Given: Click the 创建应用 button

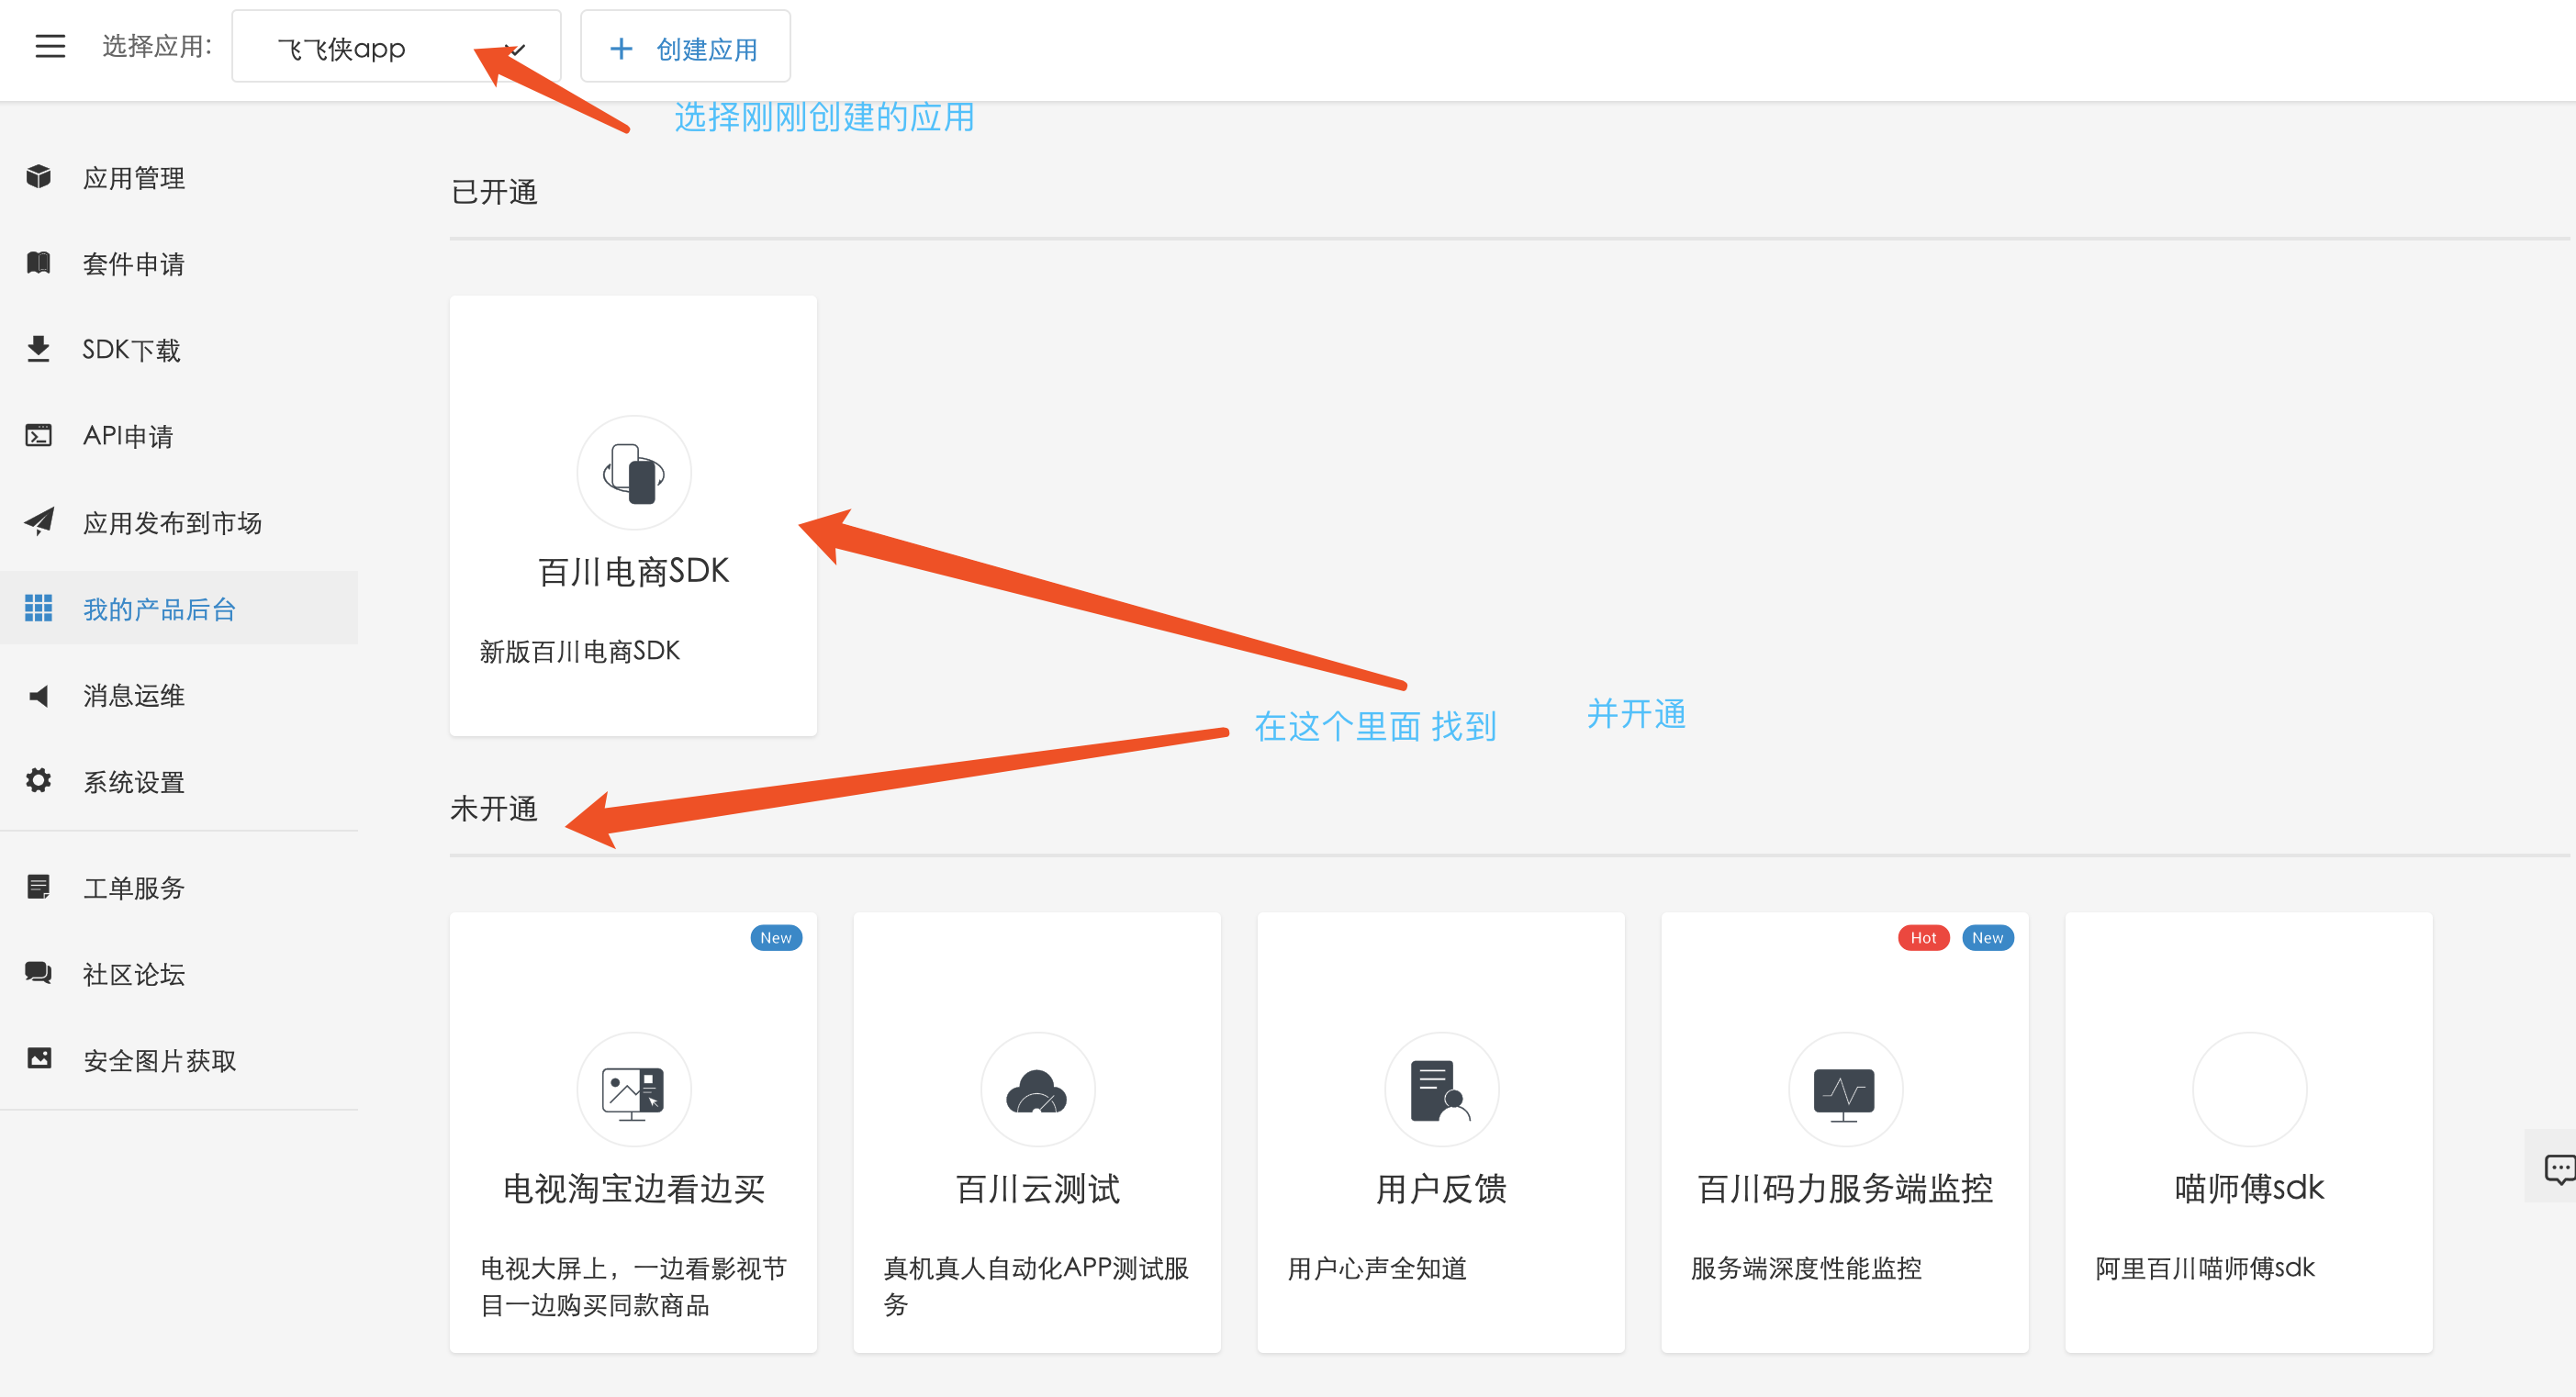Looking at the screenshot, I should click(685, 48).
